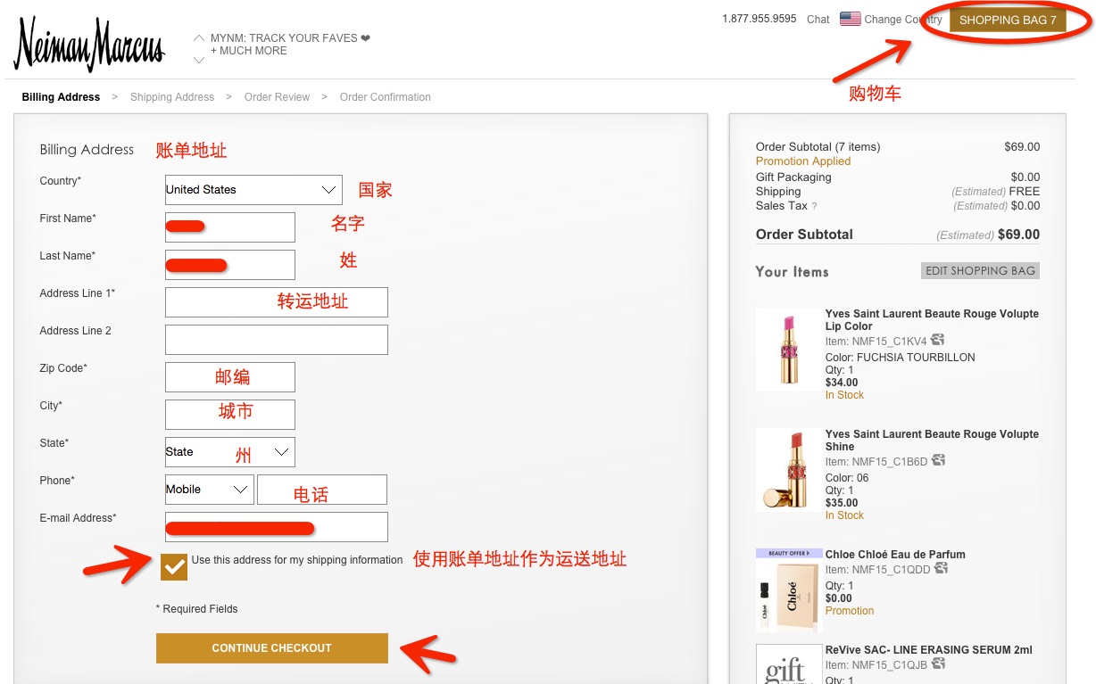Click Color: FUCHSIA TOURBILLON text

pyautogui.click(x=901, y=358)
